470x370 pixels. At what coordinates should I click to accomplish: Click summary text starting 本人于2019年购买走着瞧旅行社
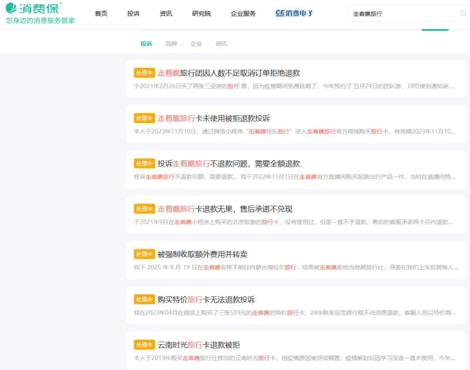tap(294, 358)
